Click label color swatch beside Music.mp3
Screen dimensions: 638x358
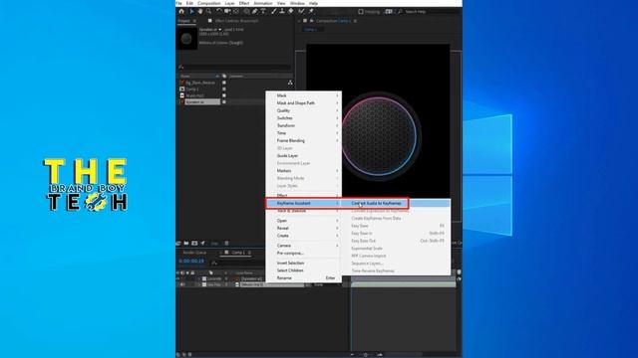(x=224, y=95)
